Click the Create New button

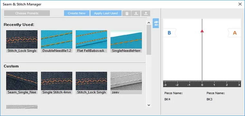tap(77, 13)
